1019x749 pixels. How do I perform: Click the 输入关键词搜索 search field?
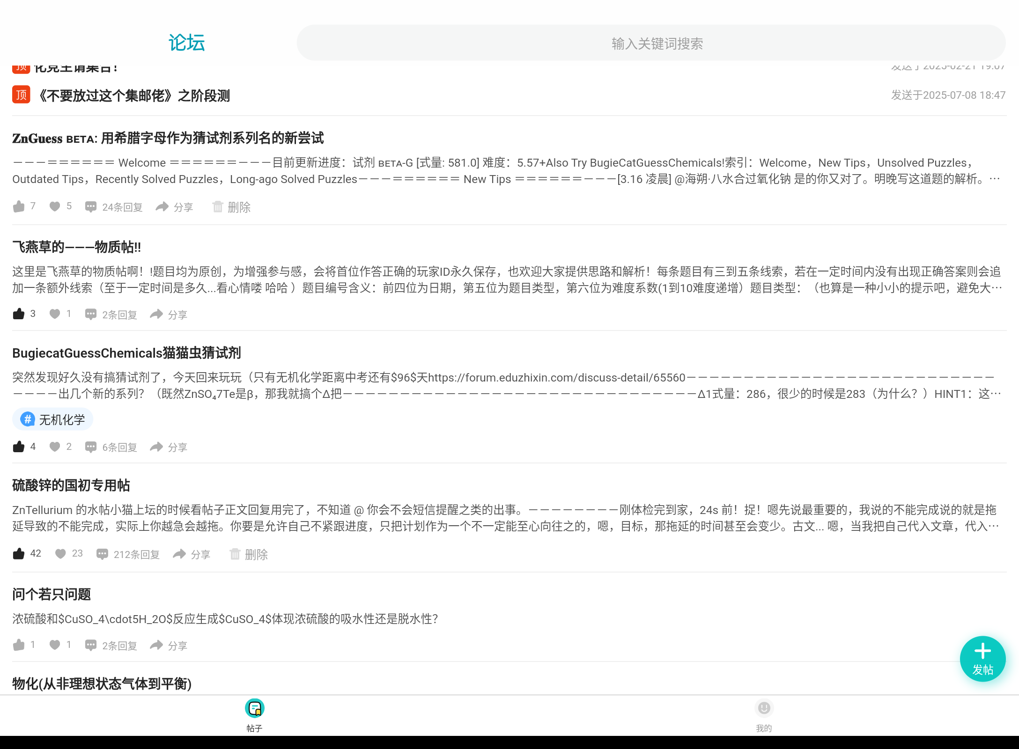point(656,43)
